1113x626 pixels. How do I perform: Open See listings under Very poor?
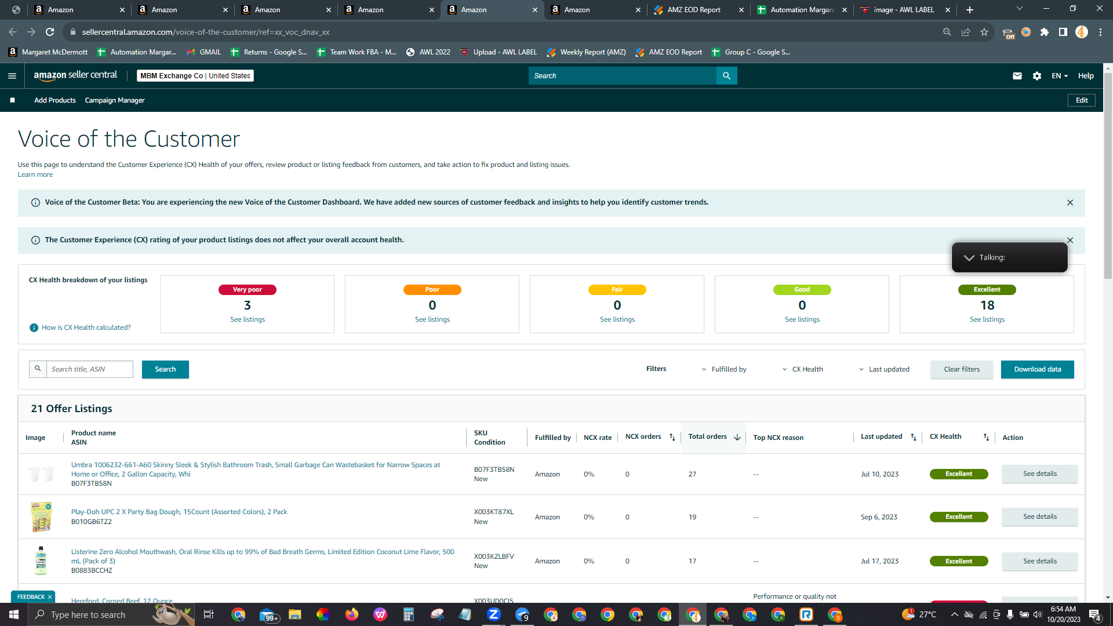tap(248, 319)
